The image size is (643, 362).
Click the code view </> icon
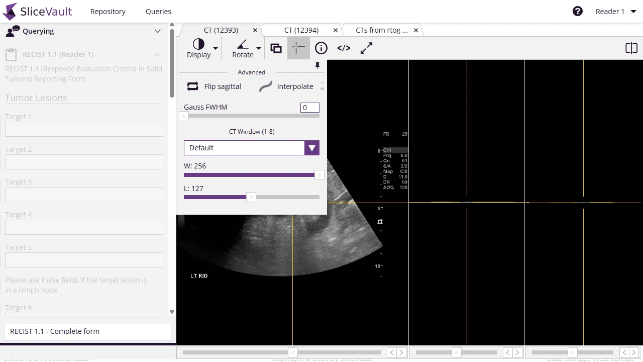click(x=344, y=48)
